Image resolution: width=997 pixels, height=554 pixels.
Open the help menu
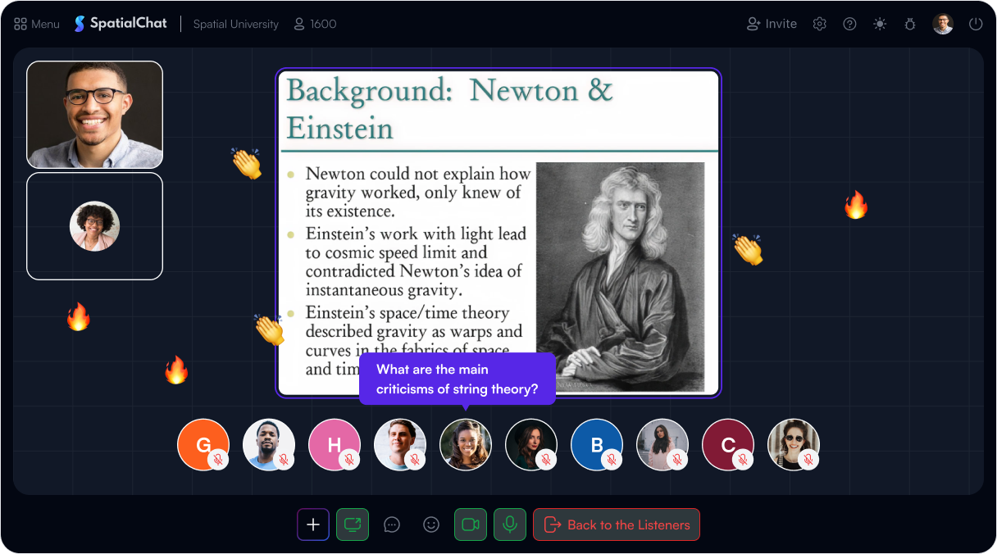pyautogui.click(x=849, y=24)
